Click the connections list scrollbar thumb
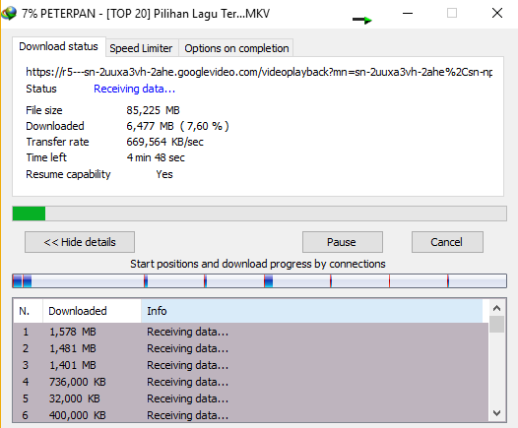Image resolution: width=518 pixels, height=428 pixels. [x=496, y=325]
